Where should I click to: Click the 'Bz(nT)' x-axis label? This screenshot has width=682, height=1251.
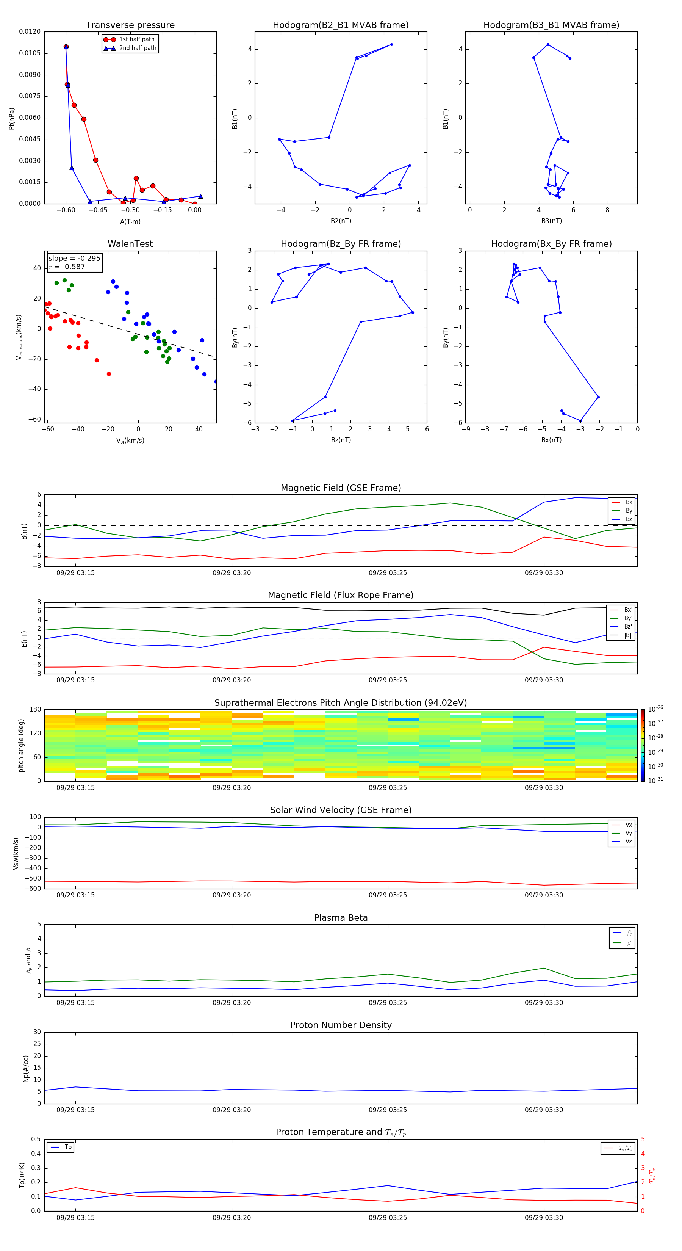pos(341,440)
